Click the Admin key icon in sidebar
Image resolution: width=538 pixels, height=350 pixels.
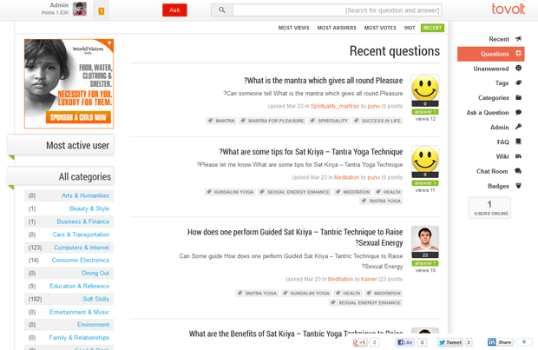518,127
